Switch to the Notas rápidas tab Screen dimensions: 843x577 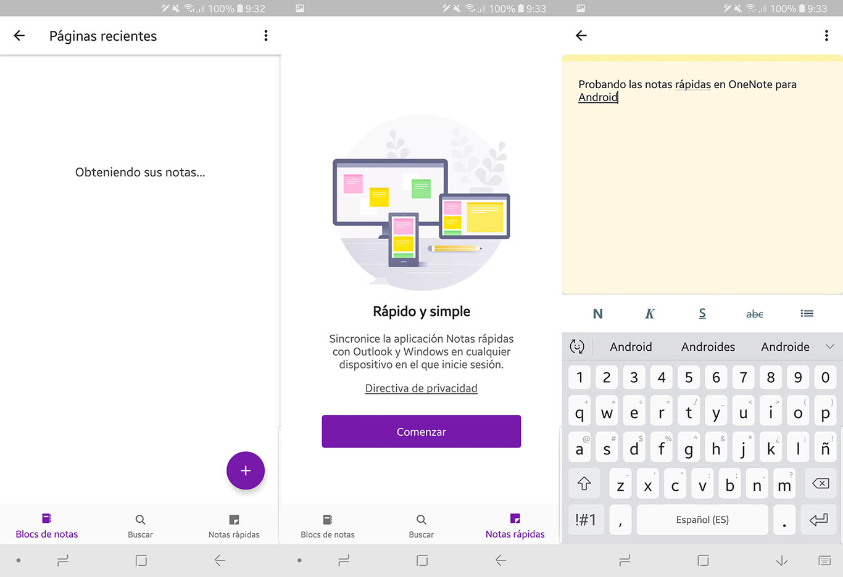pos(515,525)
